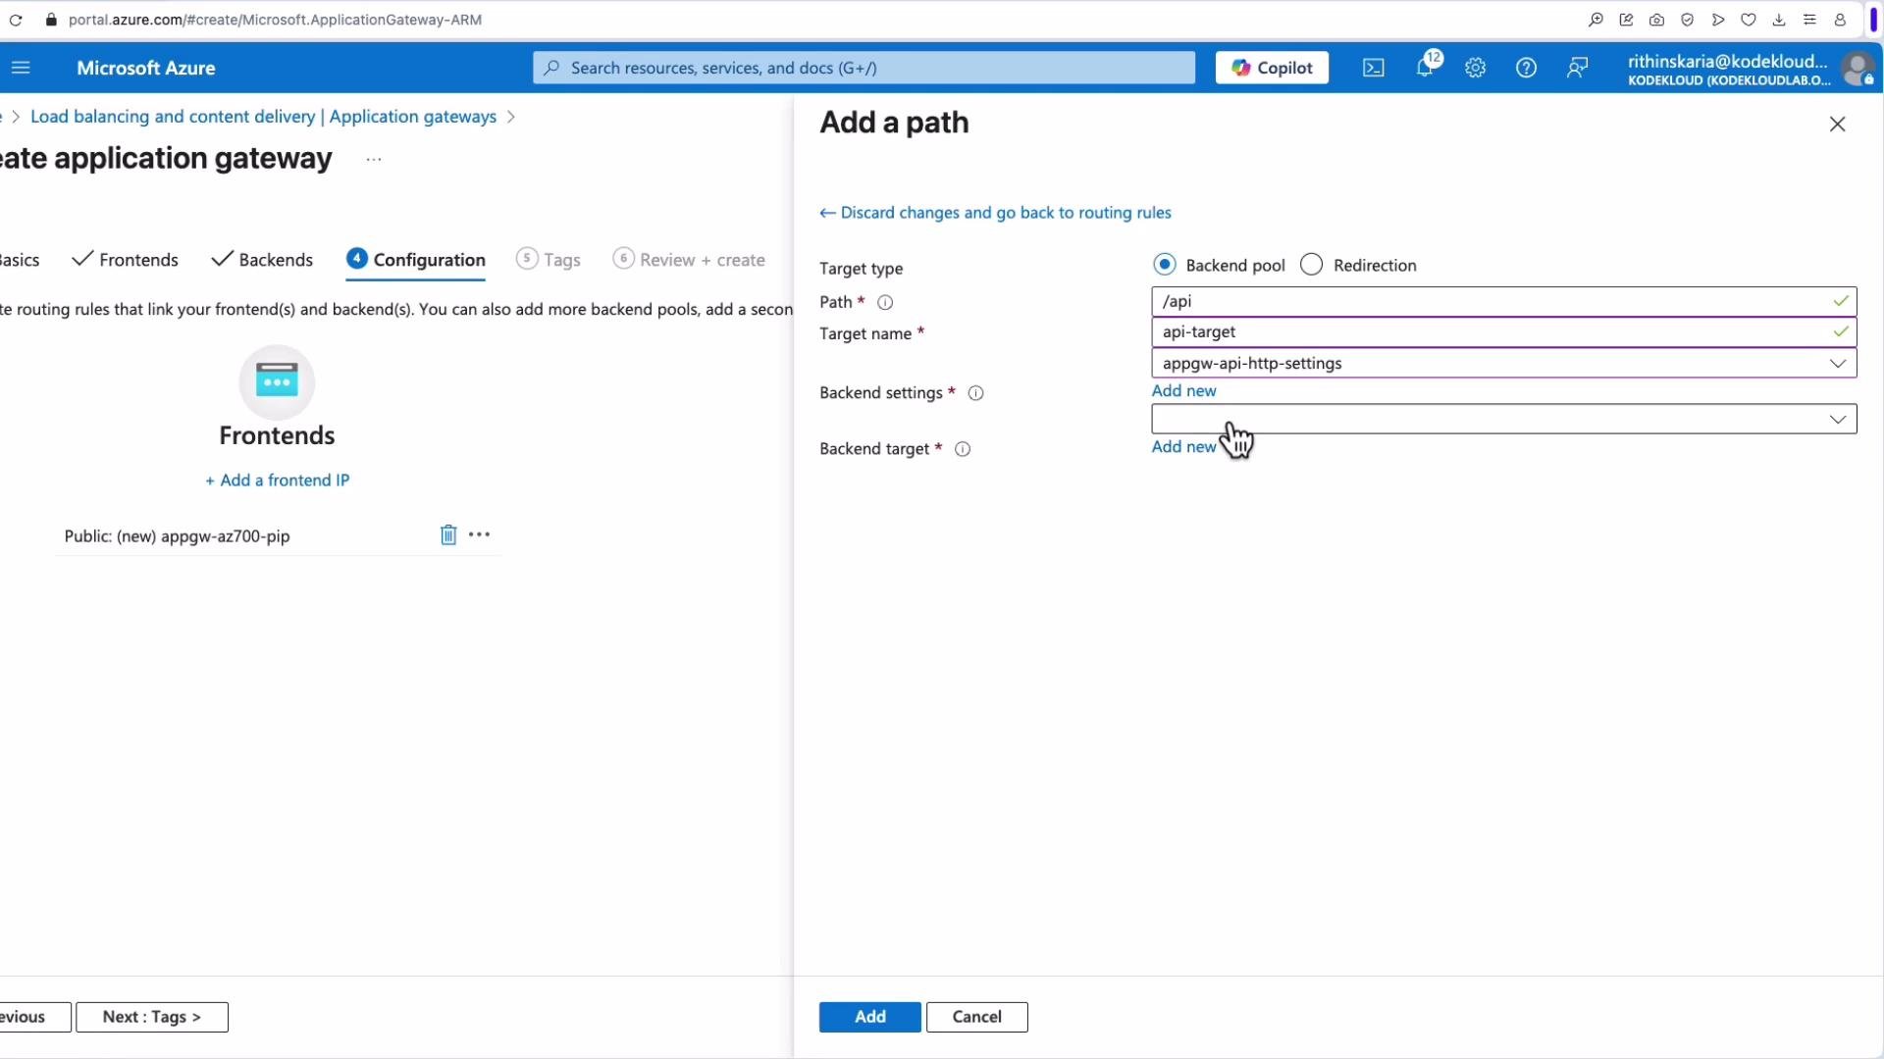Viewport: 1884px width, 1059px height.
Task: Open browser downloads icon
Action: tap(1779, 20)
